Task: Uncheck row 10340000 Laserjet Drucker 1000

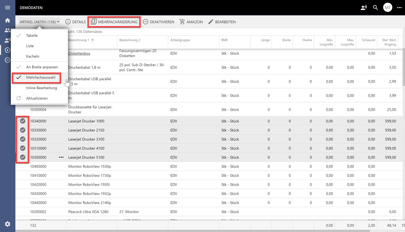Action: click(x=23, y=121)
